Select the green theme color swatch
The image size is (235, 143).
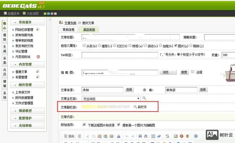45,14
